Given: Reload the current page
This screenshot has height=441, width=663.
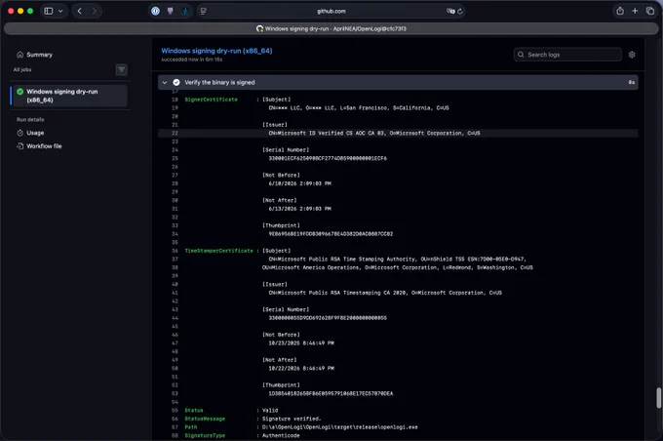Looking at the screenshot, I should tap(460, 11).
